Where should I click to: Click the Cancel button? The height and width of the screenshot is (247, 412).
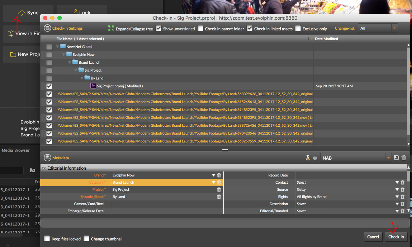[373, 237]
